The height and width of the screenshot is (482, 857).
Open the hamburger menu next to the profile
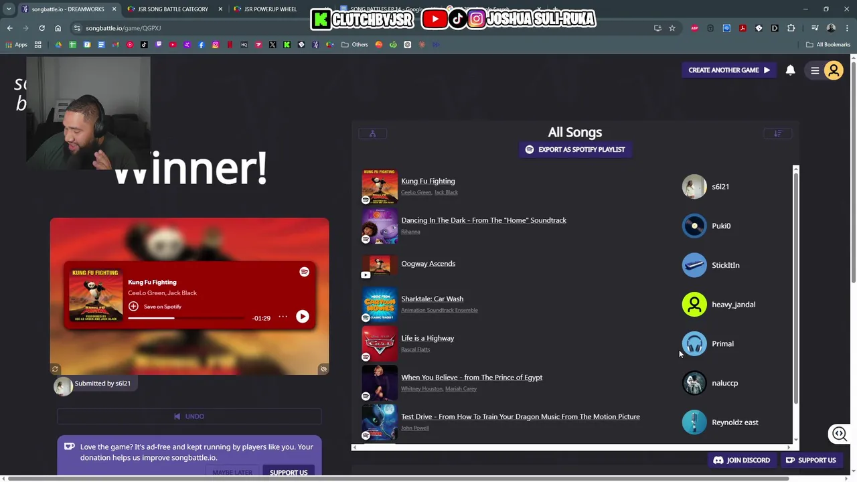(815, 70)
